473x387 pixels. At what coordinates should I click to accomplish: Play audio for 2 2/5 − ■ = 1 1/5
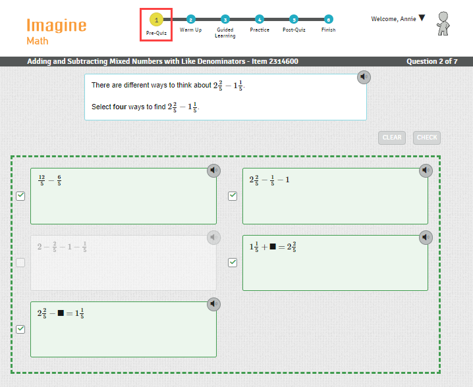pos(213,304)
